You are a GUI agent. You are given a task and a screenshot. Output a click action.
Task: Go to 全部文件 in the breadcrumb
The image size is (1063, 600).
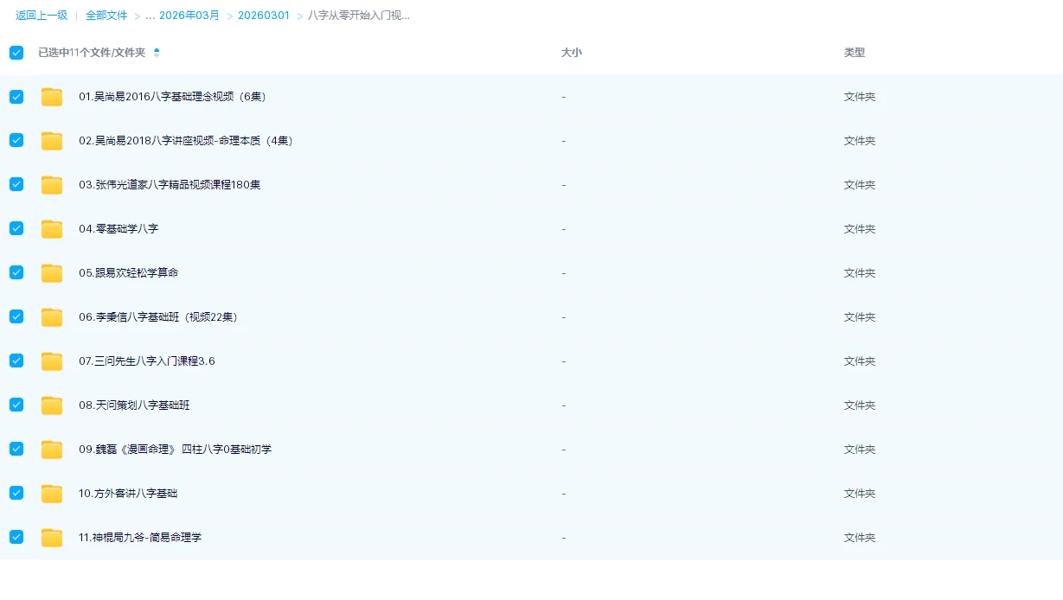click(x=106, y=16)
